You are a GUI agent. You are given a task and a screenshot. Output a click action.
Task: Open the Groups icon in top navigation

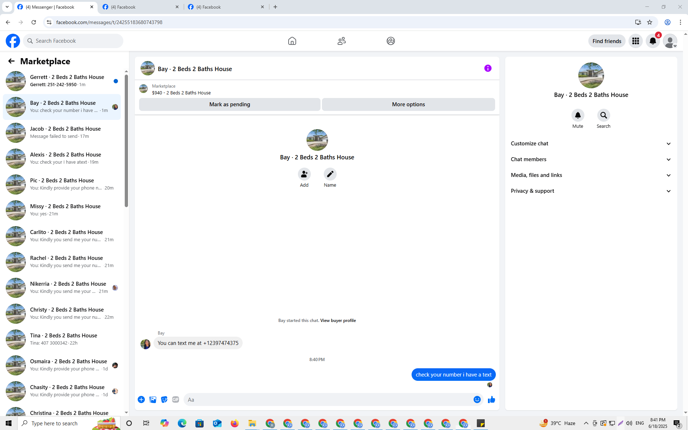[391, 41]
